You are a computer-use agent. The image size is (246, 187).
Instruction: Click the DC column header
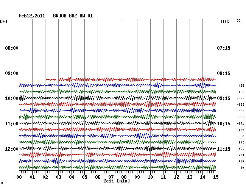click(238, 20)
